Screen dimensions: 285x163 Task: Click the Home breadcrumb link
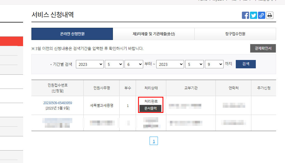[x=201, y=1]
